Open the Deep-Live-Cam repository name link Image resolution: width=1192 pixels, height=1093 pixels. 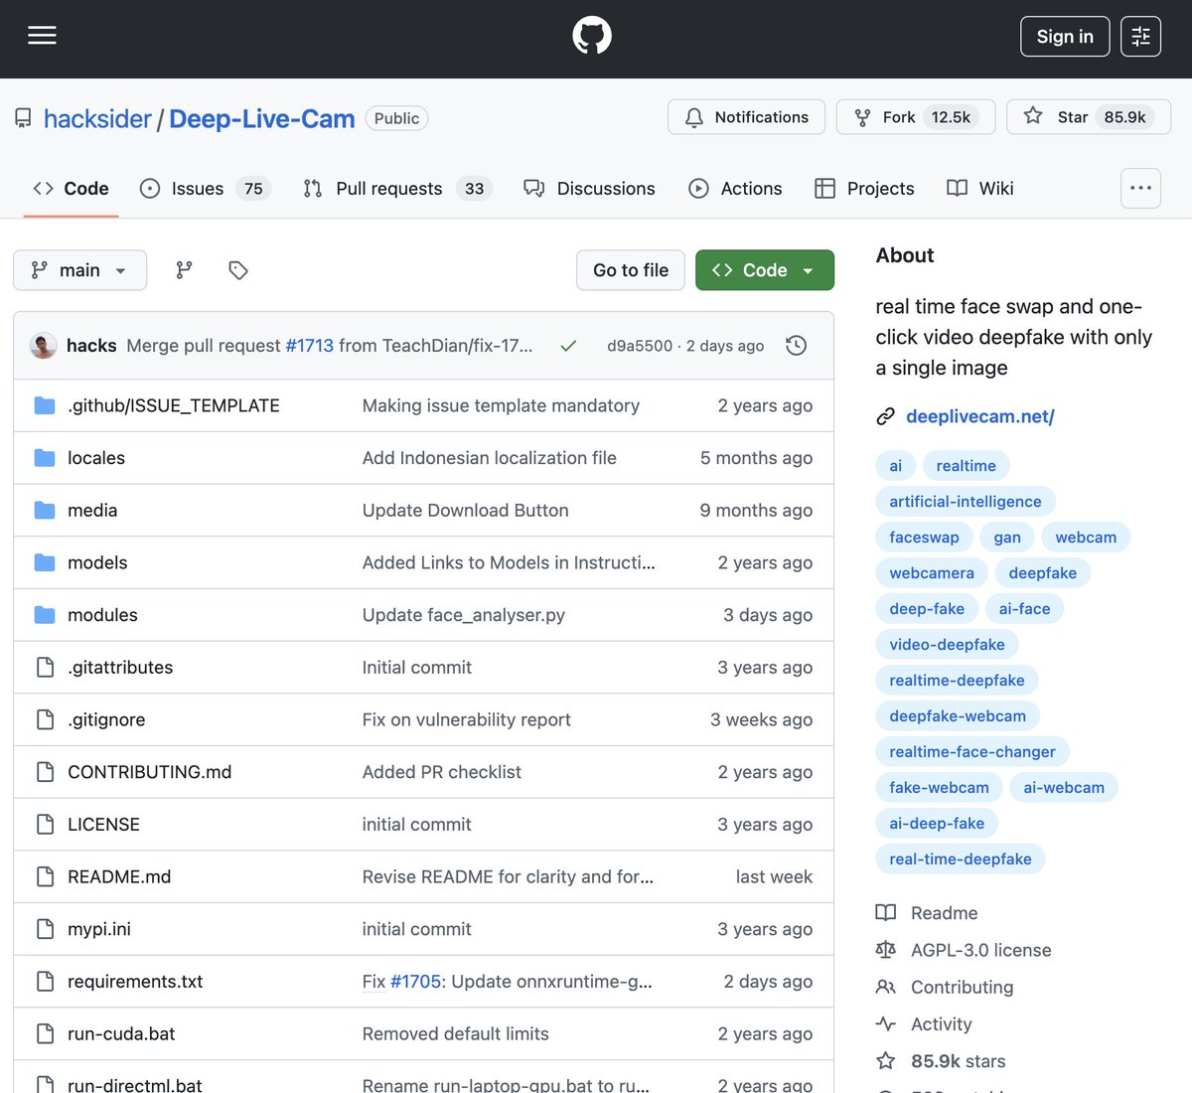click(262, 118)
